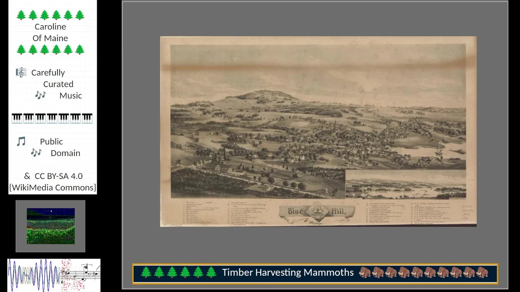Screen dimensions: 520x292
Task: Select the "Caroline" title text
Action: coord(50,26)
